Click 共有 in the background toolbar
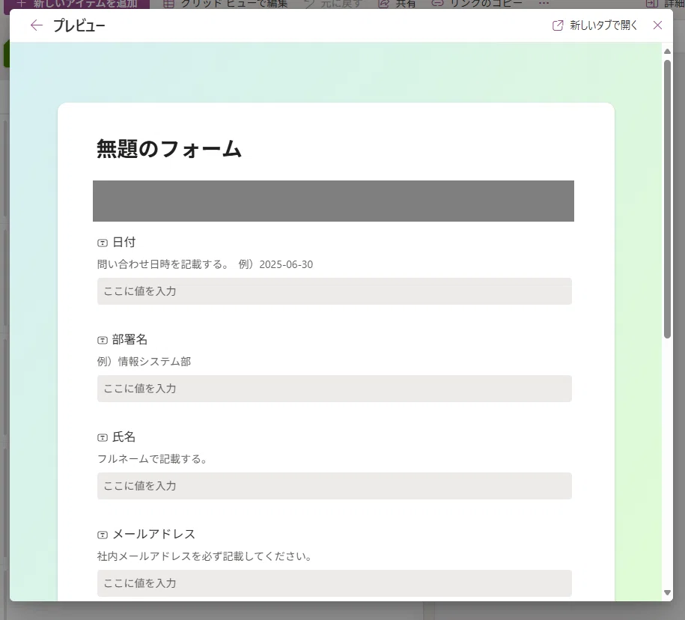Image resolution: width=685 pixels, height=620 pixels. pos(397,4)
